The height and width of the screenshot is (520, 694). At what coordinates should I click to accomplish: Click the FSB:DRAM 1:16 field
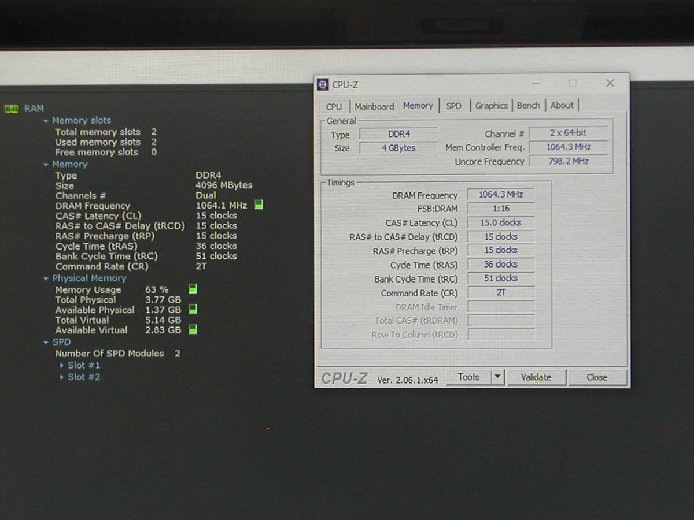click(x=501, y=209)
